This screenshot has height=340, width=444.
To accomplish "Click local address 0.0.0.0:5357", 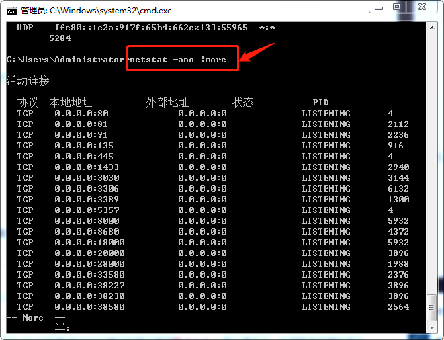I will pyautogui.click(x=87, y=210).
